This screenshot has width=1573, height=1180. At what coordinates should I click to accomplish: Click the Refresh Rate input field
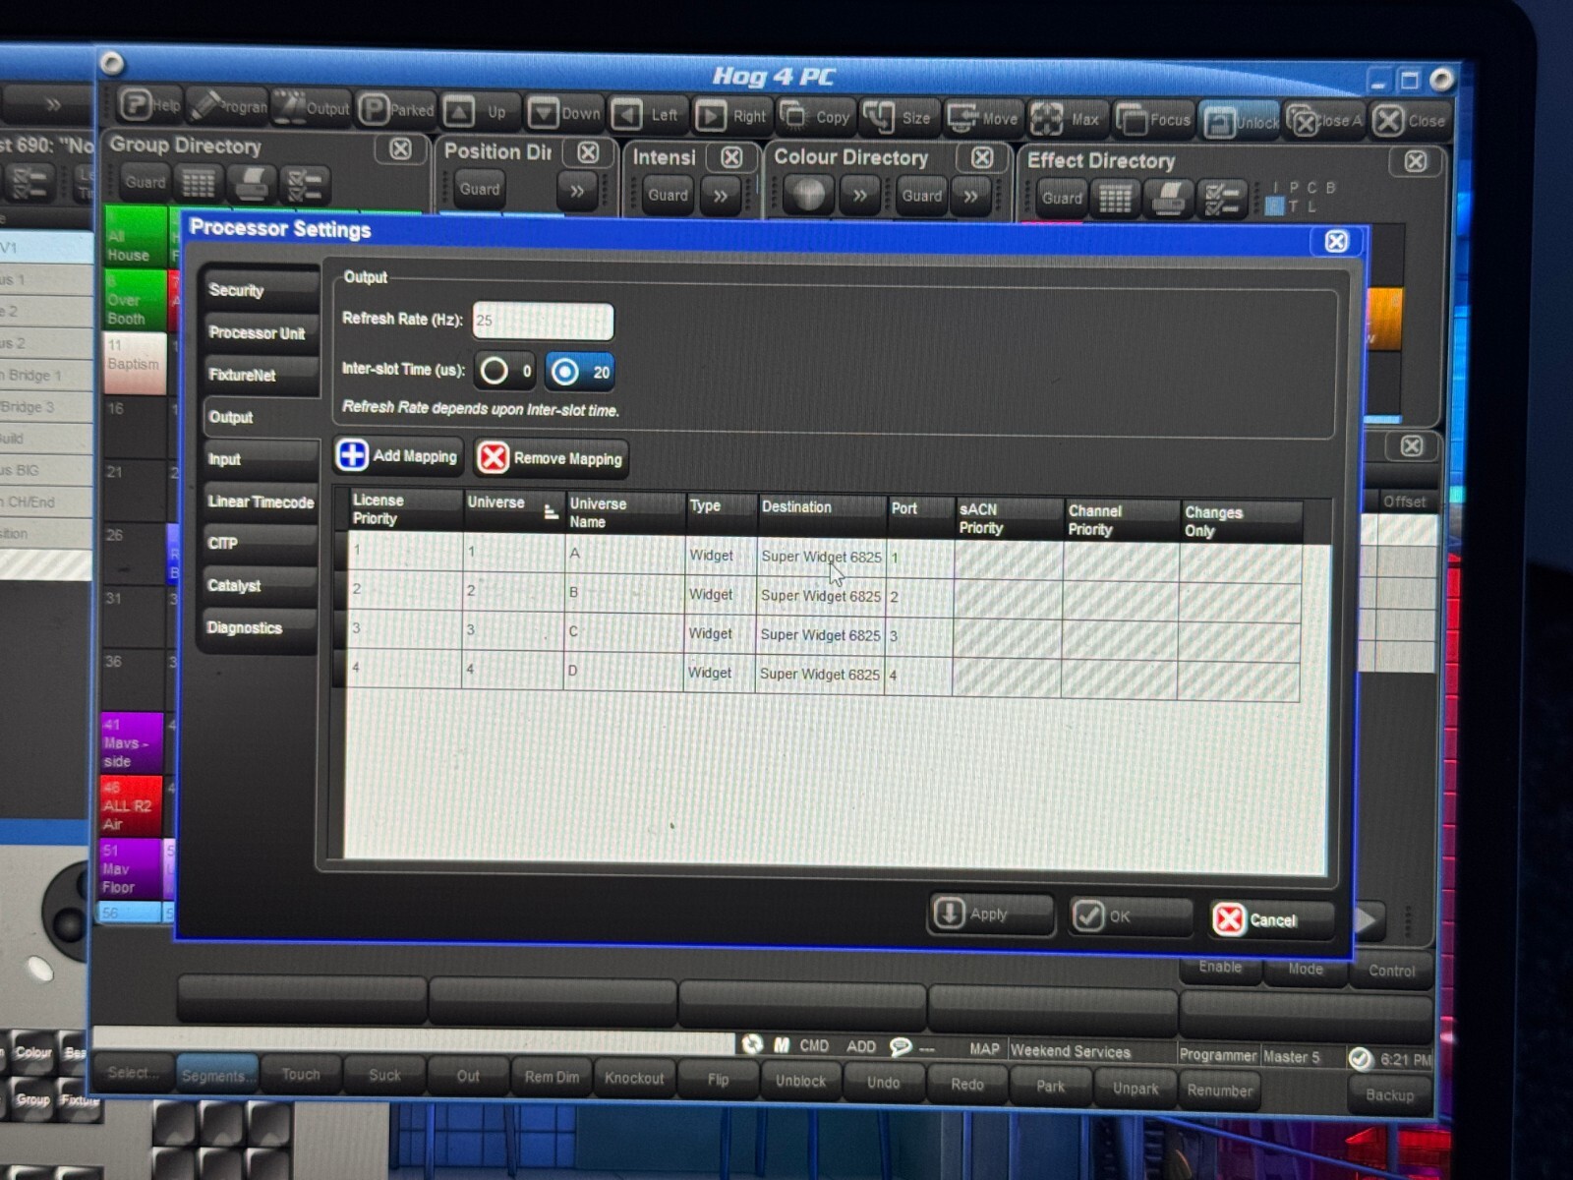tap(543, 321)
